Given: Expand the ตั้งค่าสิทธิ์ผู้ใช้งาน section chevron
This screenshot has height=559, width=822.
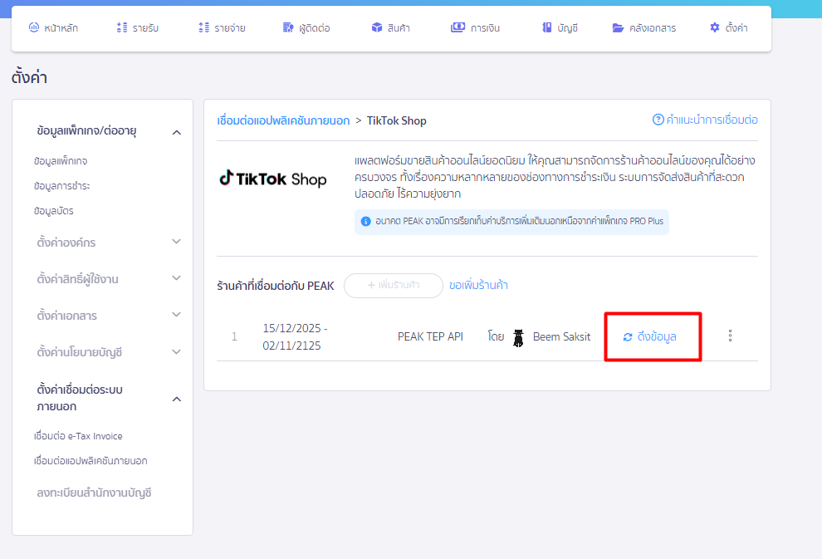Looking at the screenshot, I should 177,278.
